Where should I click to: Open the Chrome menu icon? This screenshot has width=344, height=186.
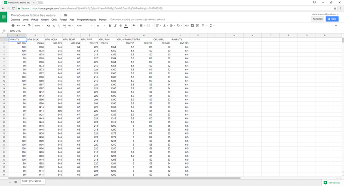tap(341, 8)
